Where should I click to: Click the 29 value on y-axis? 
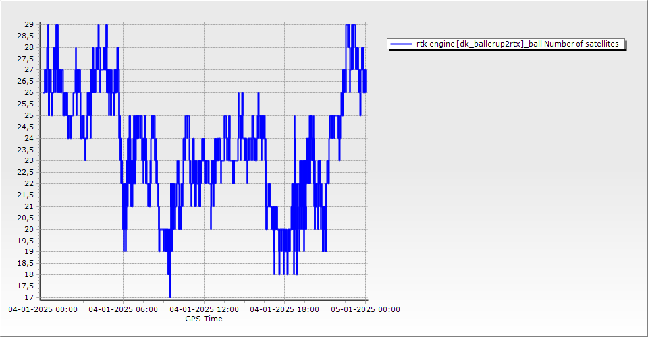click(x=29, y=24)
